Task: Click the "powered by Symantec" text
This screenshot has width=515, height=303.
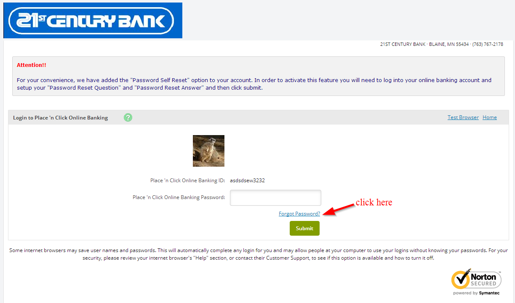Action: point(476,293)
